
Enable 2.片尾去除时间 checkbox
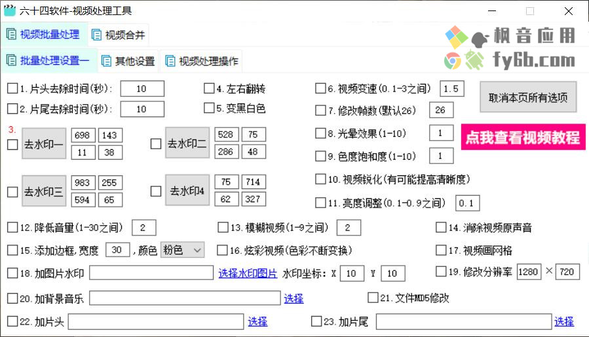click(12, 109)
